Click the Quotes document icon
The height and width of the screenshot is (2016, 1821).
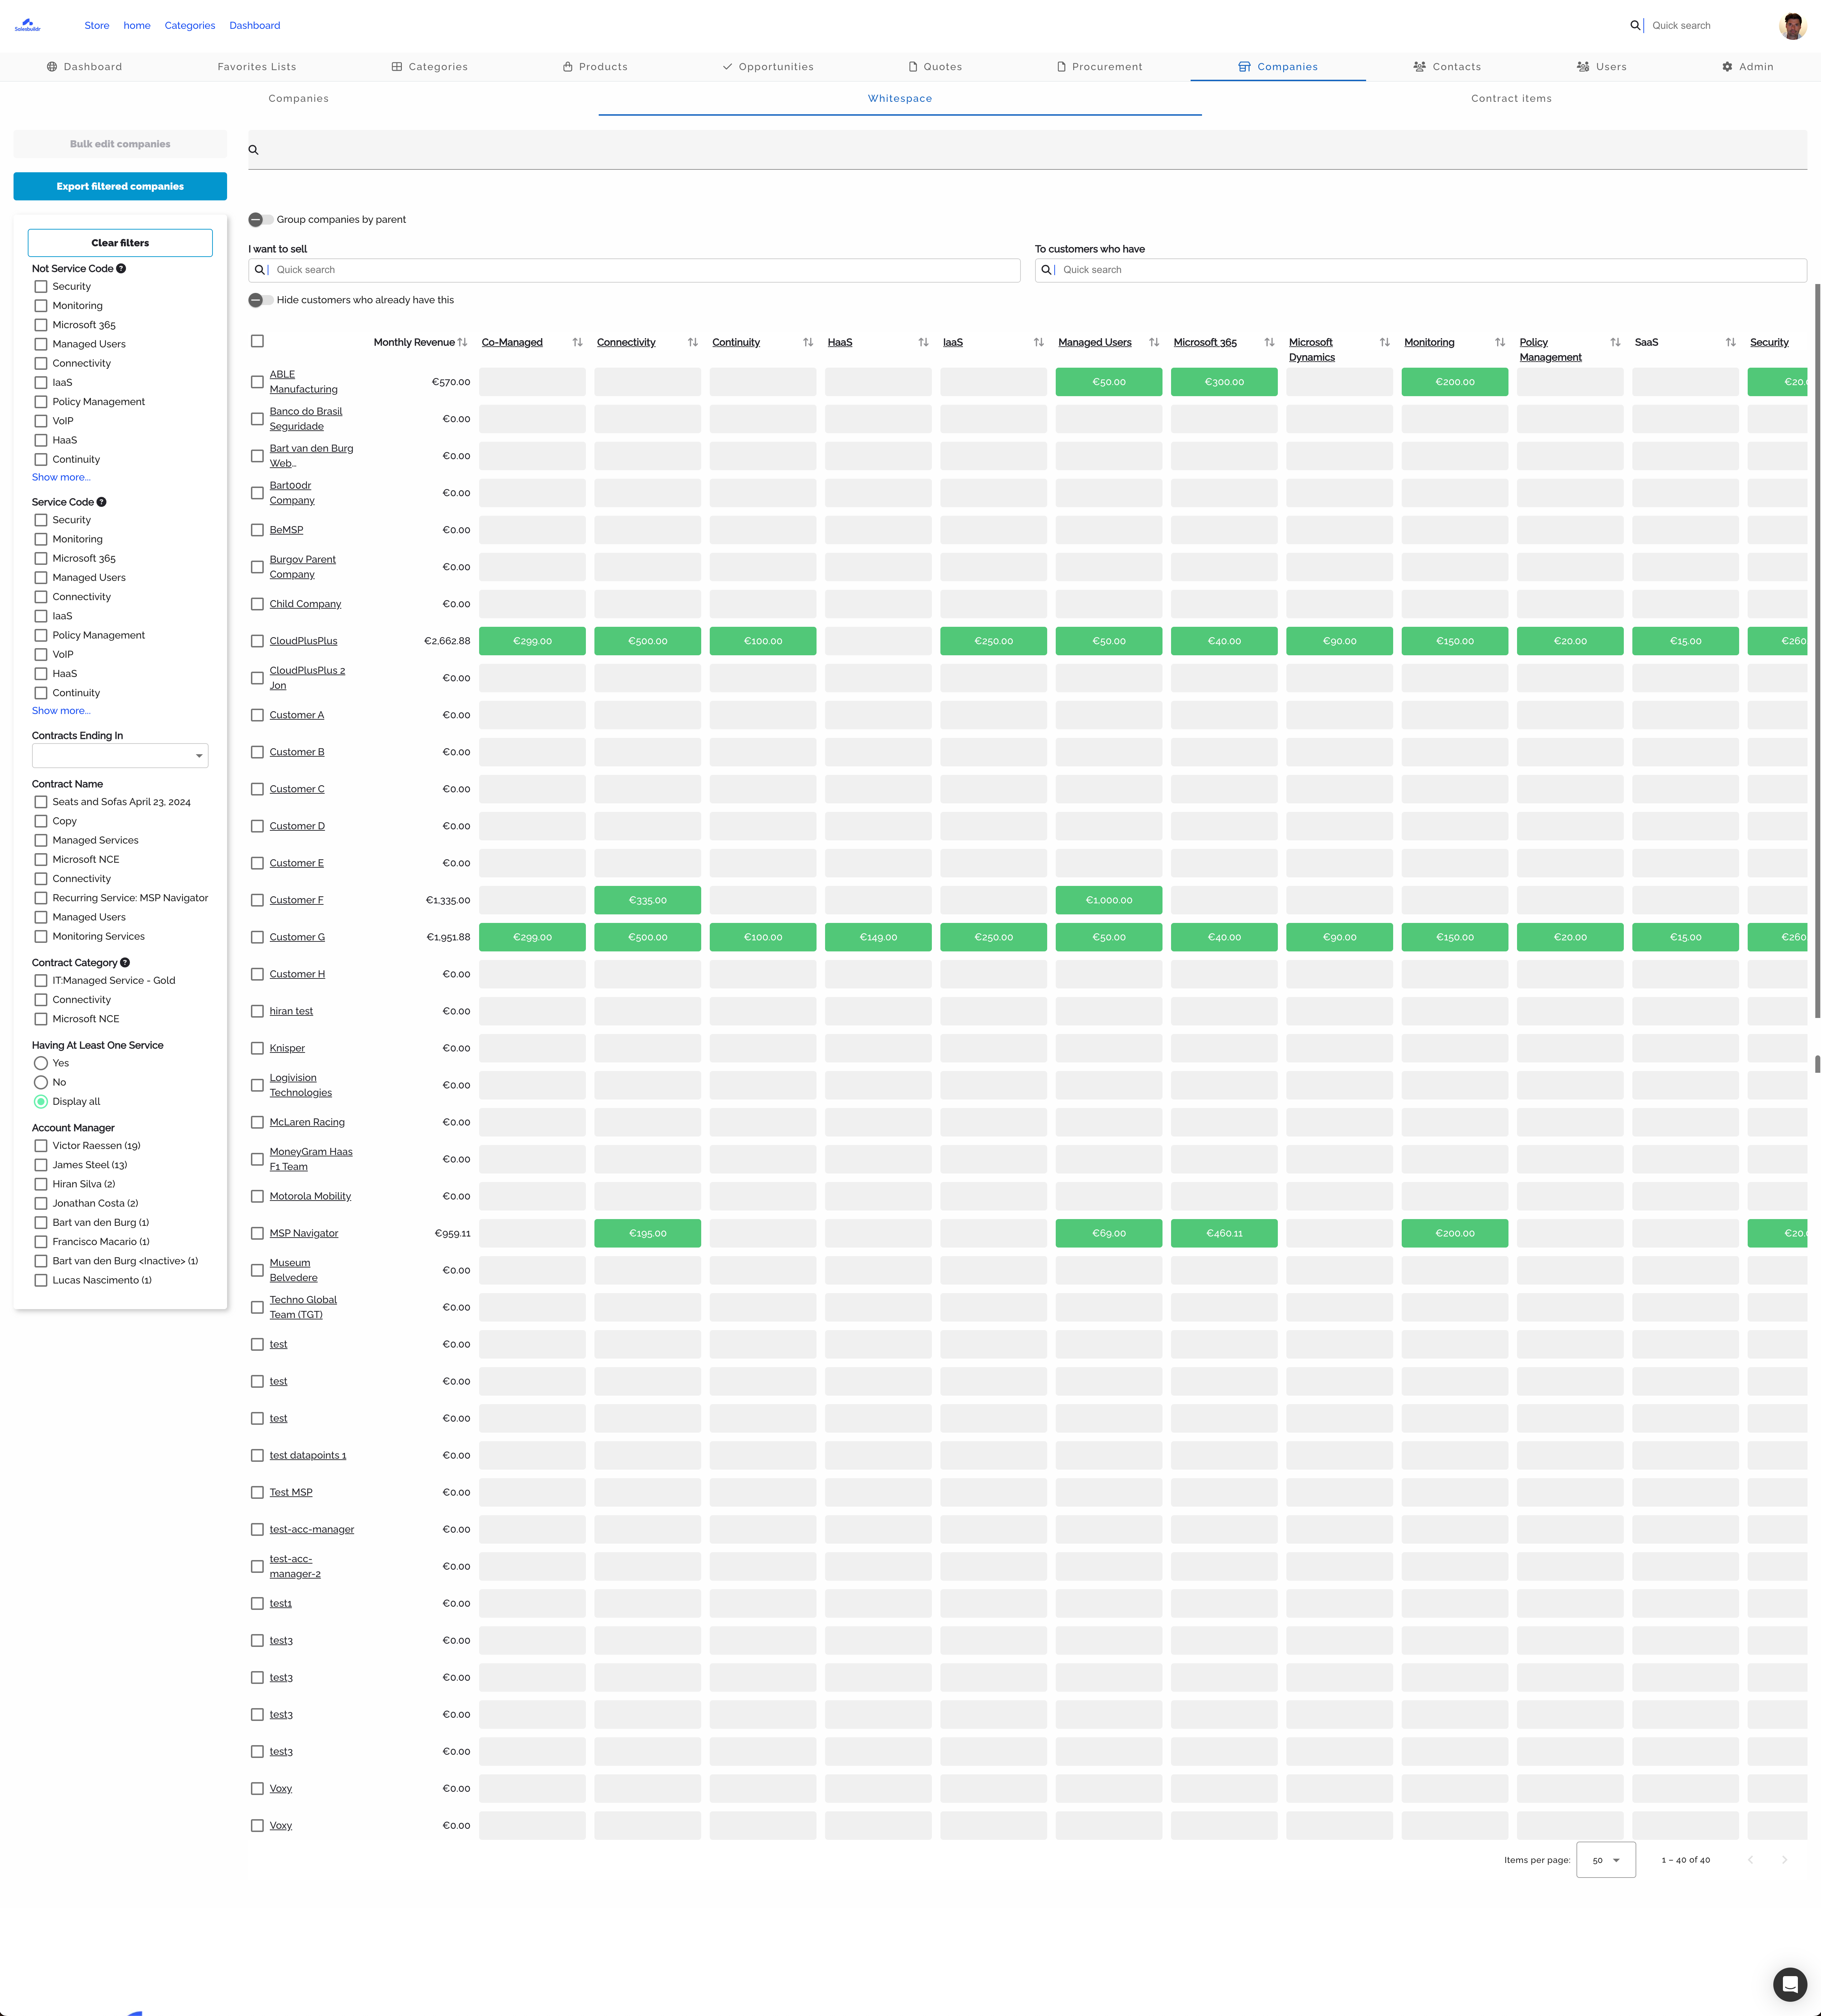pyautogui.click(x=913, y=67)
